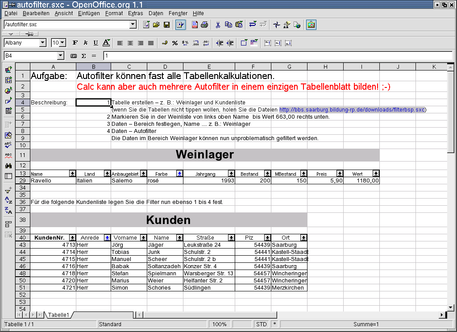Toggle Underline formatting
This screenshot has height=332, width=457.
tap(96, 43)
